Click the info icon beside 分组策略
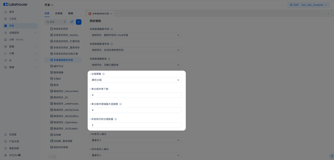The width and height of the screenshot is (334, 160). coord(104,74)
